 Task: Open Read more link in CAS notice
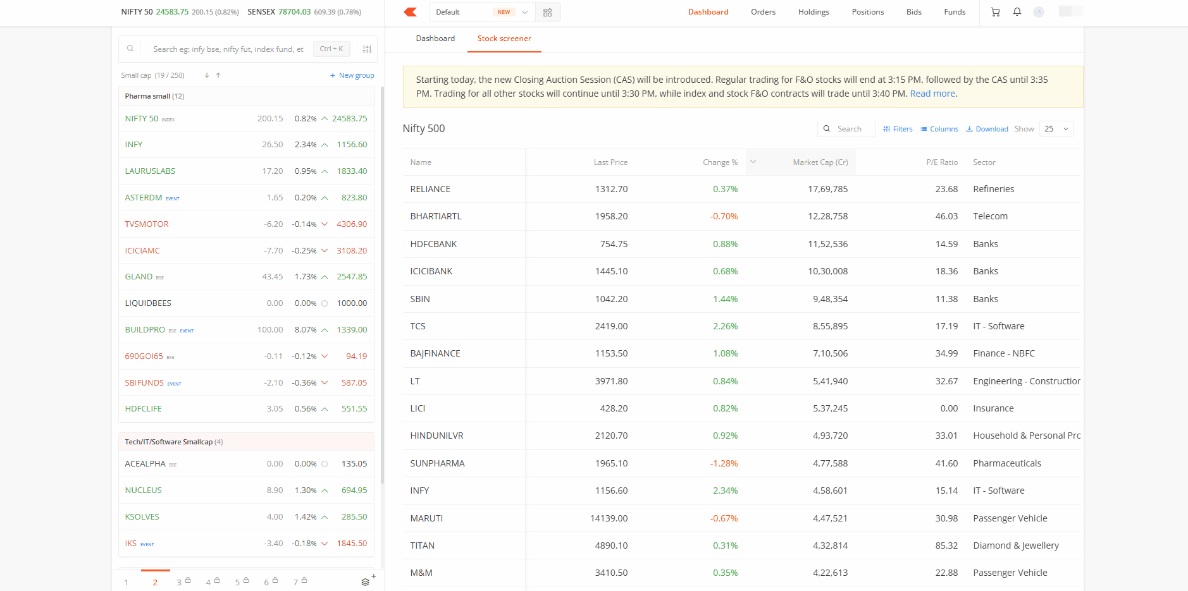pos(932,94)
